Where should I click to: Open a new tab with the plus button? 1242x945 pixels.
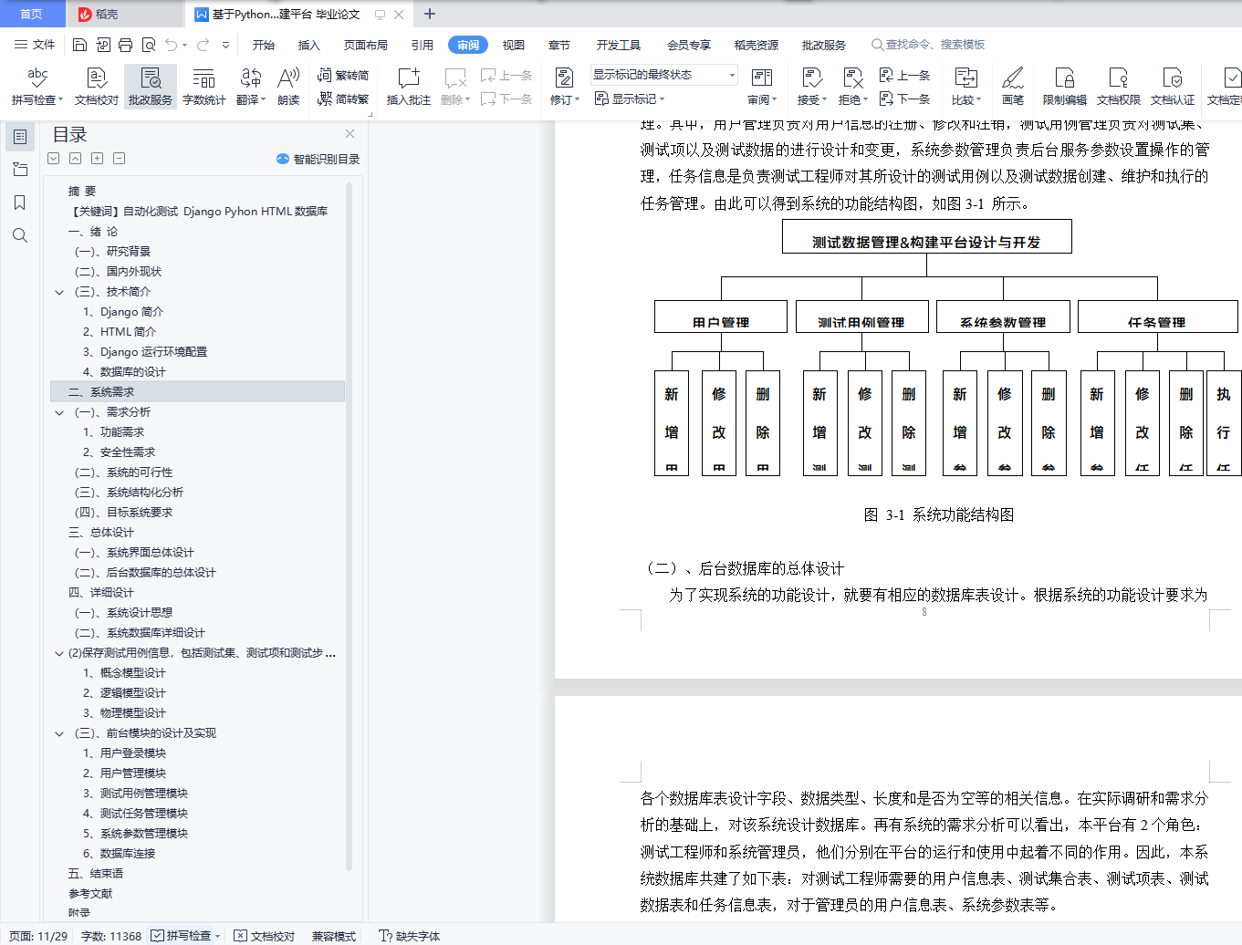430,14
